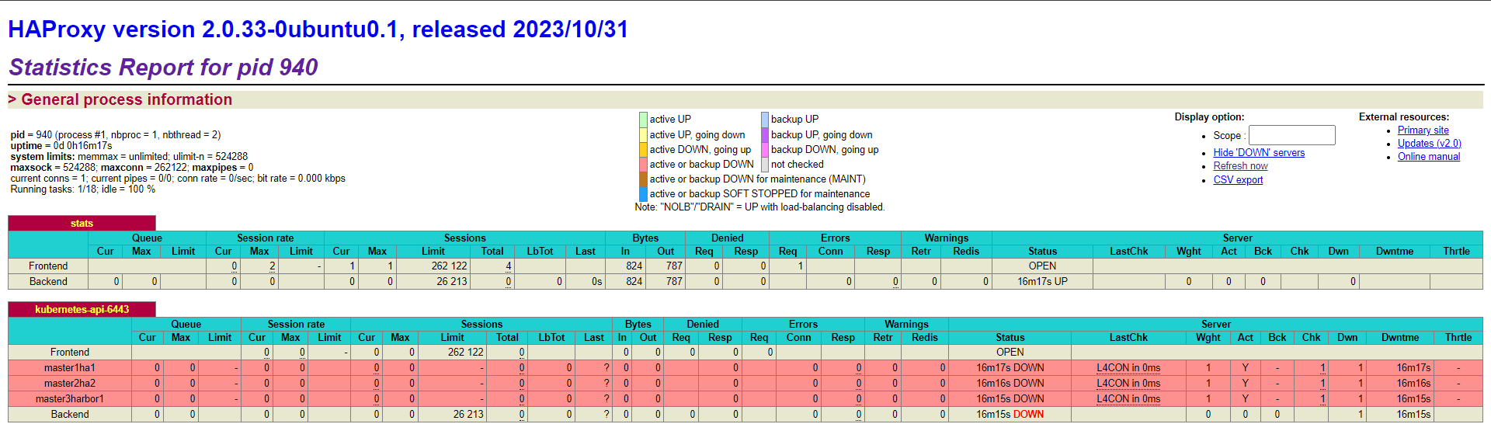Click the master1ha1 'L4CON in 0ms' check
The height and width of the screenshot is (424, 1491).
pos(1128,368)
